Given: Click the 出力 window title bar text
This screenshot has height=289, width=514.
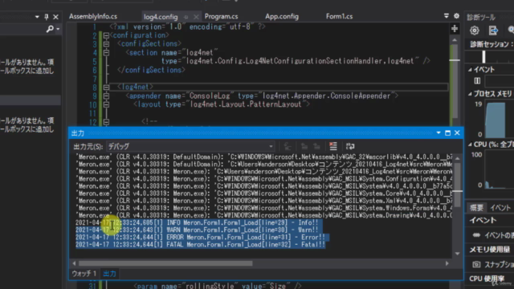Looking at the screenshot, I should point(78,133).
